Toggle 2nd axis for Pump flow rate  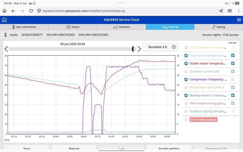click(233, 87)
